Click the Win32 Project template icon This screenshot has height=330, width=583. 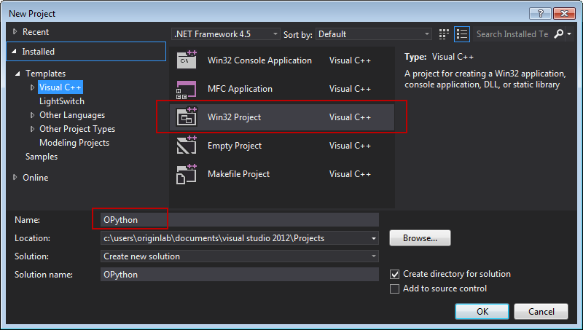click(187, 117)
